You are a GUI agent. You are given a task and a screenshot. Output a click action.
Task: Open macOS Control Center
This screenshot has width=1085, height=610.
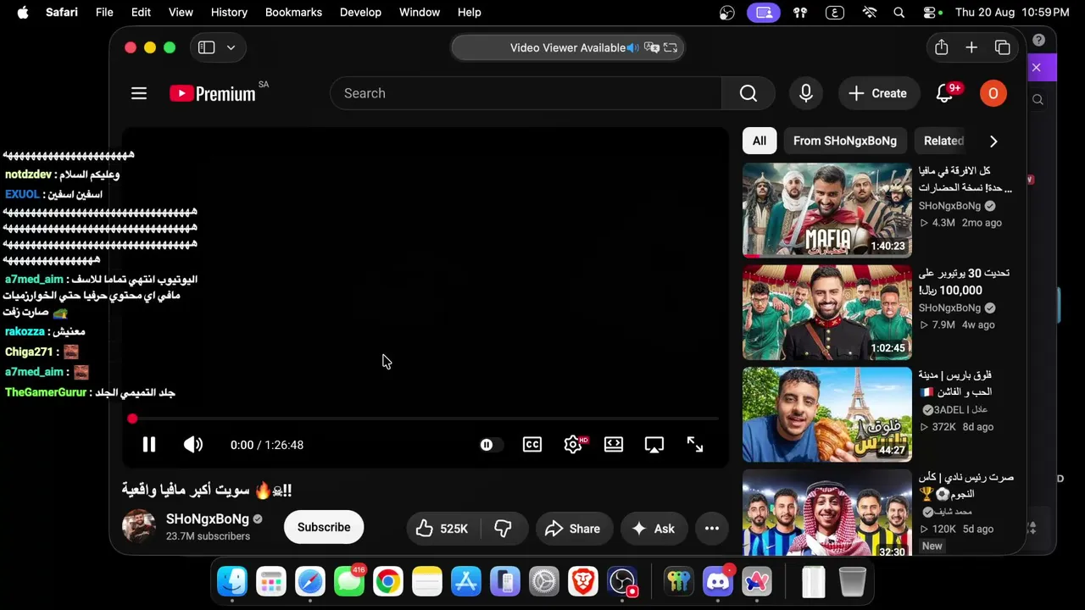[x=931, y=13]
